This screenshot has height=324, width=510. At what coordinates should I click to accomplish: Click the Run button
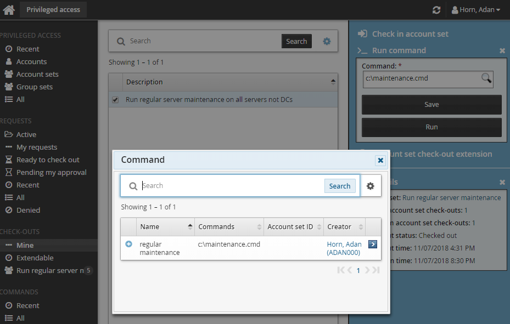coord(431,127)
